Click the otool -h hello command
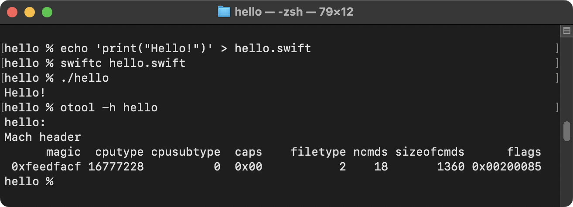The width and height of the screenshot is (573, 207). coord(109,107)
